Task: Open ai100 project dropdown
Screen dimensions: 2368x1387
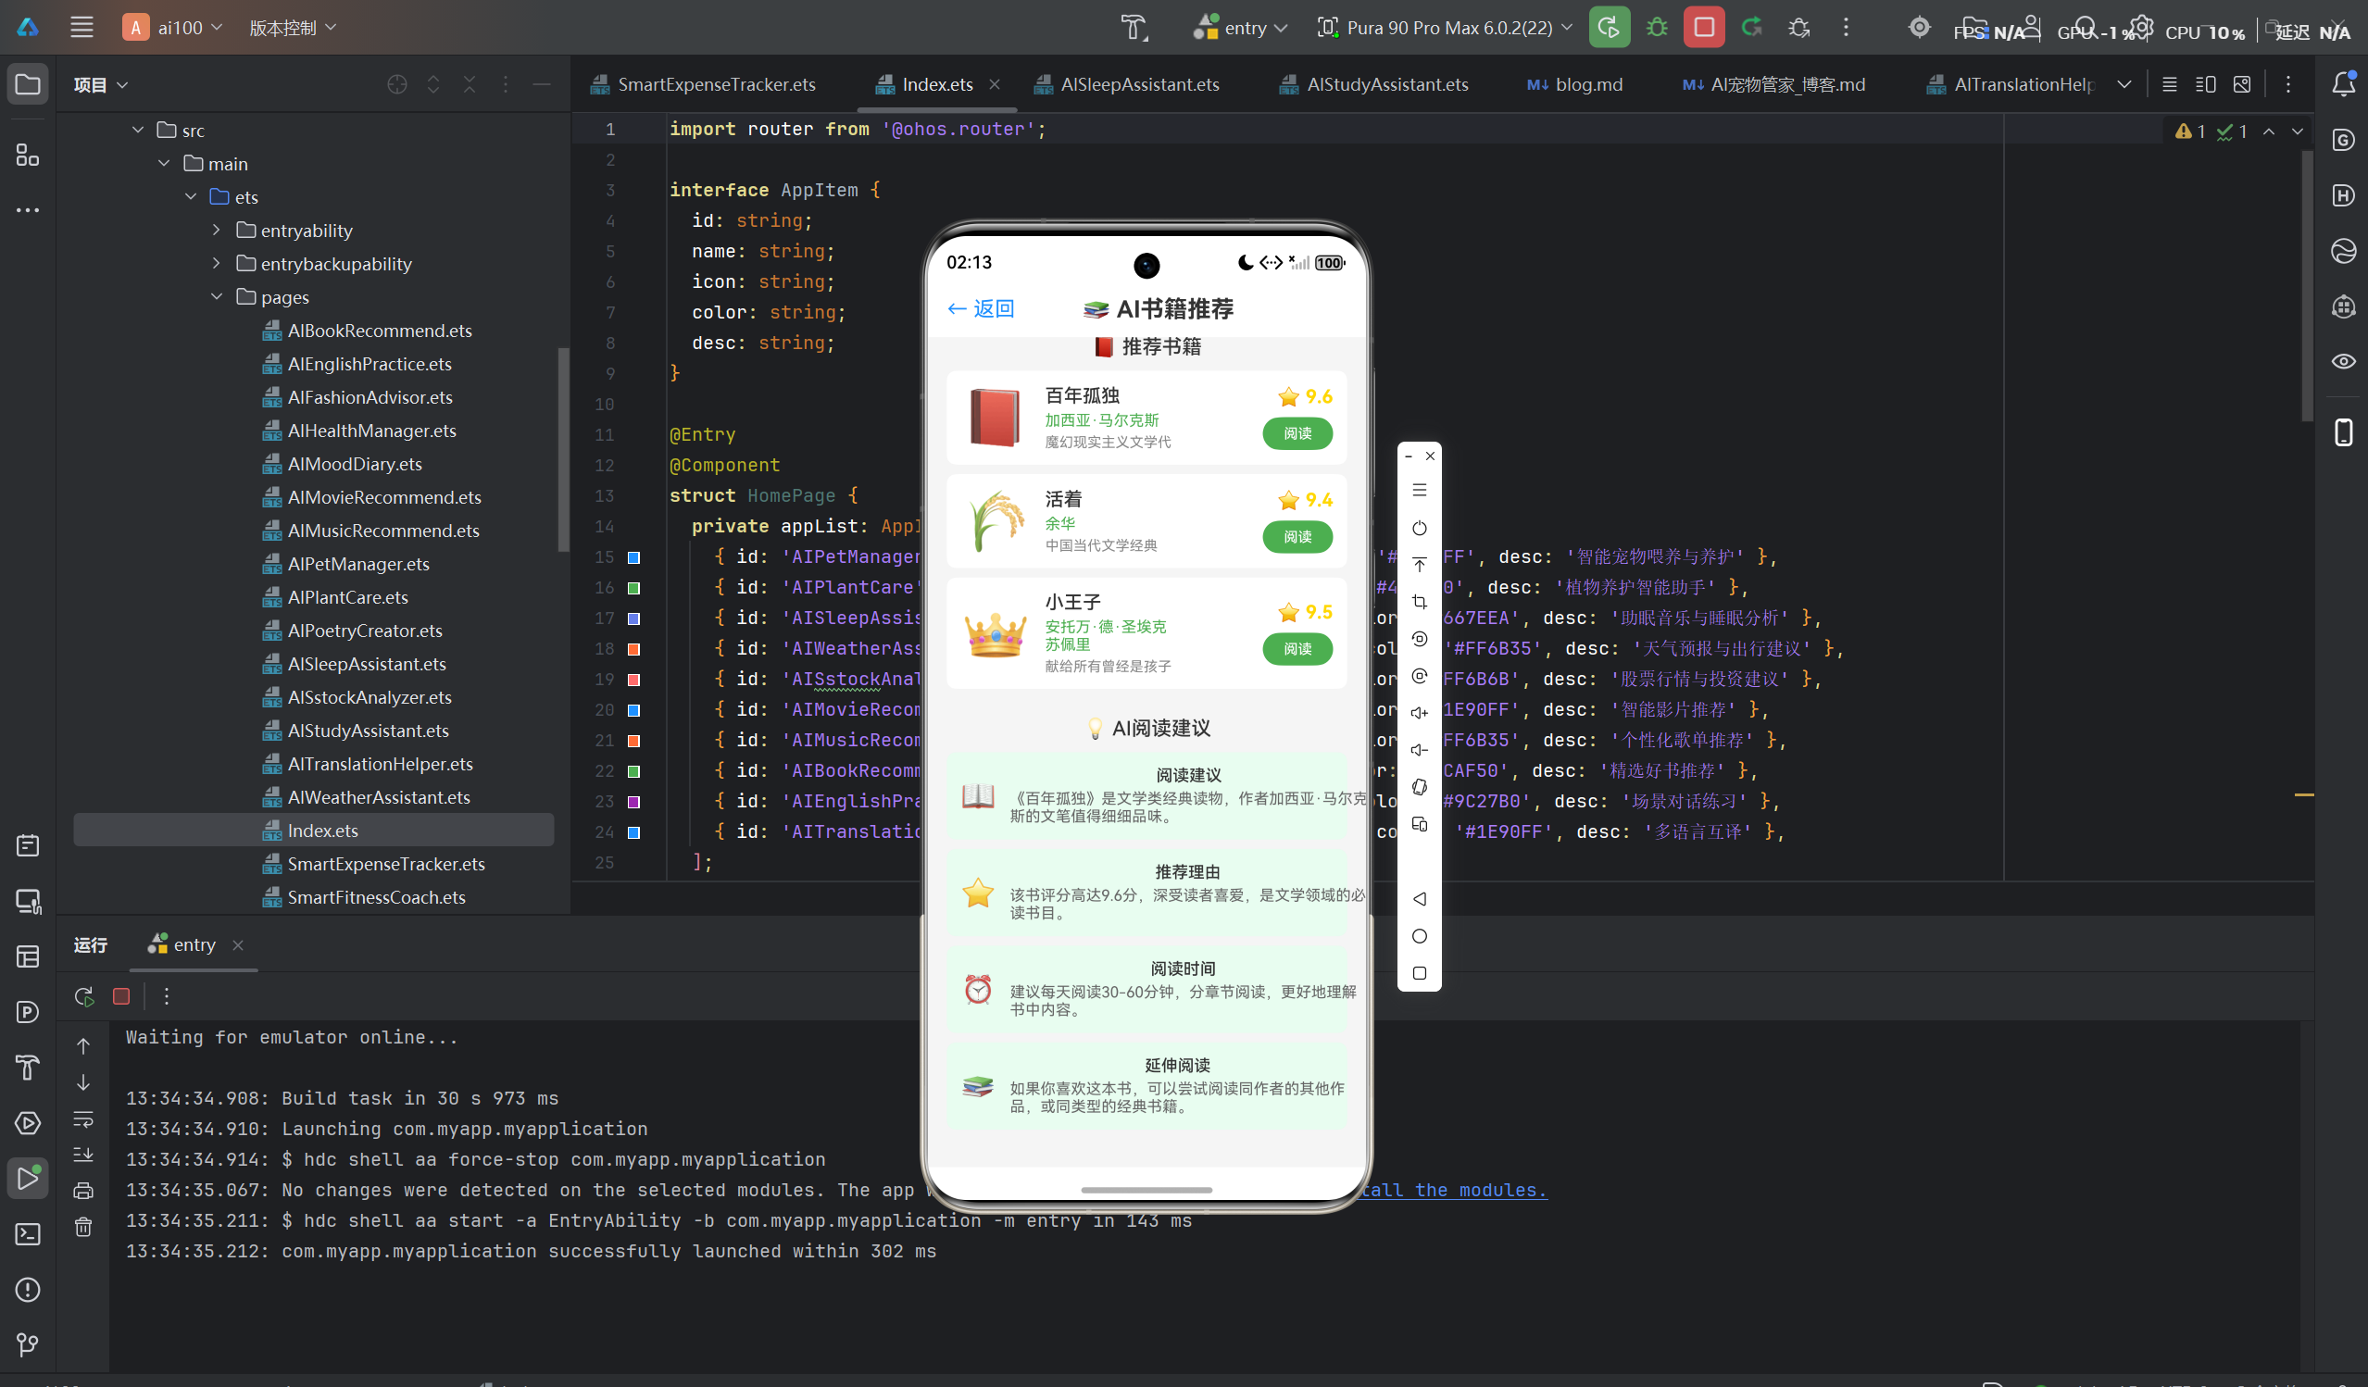Action: pyautogui.click(x=174, y=27)
